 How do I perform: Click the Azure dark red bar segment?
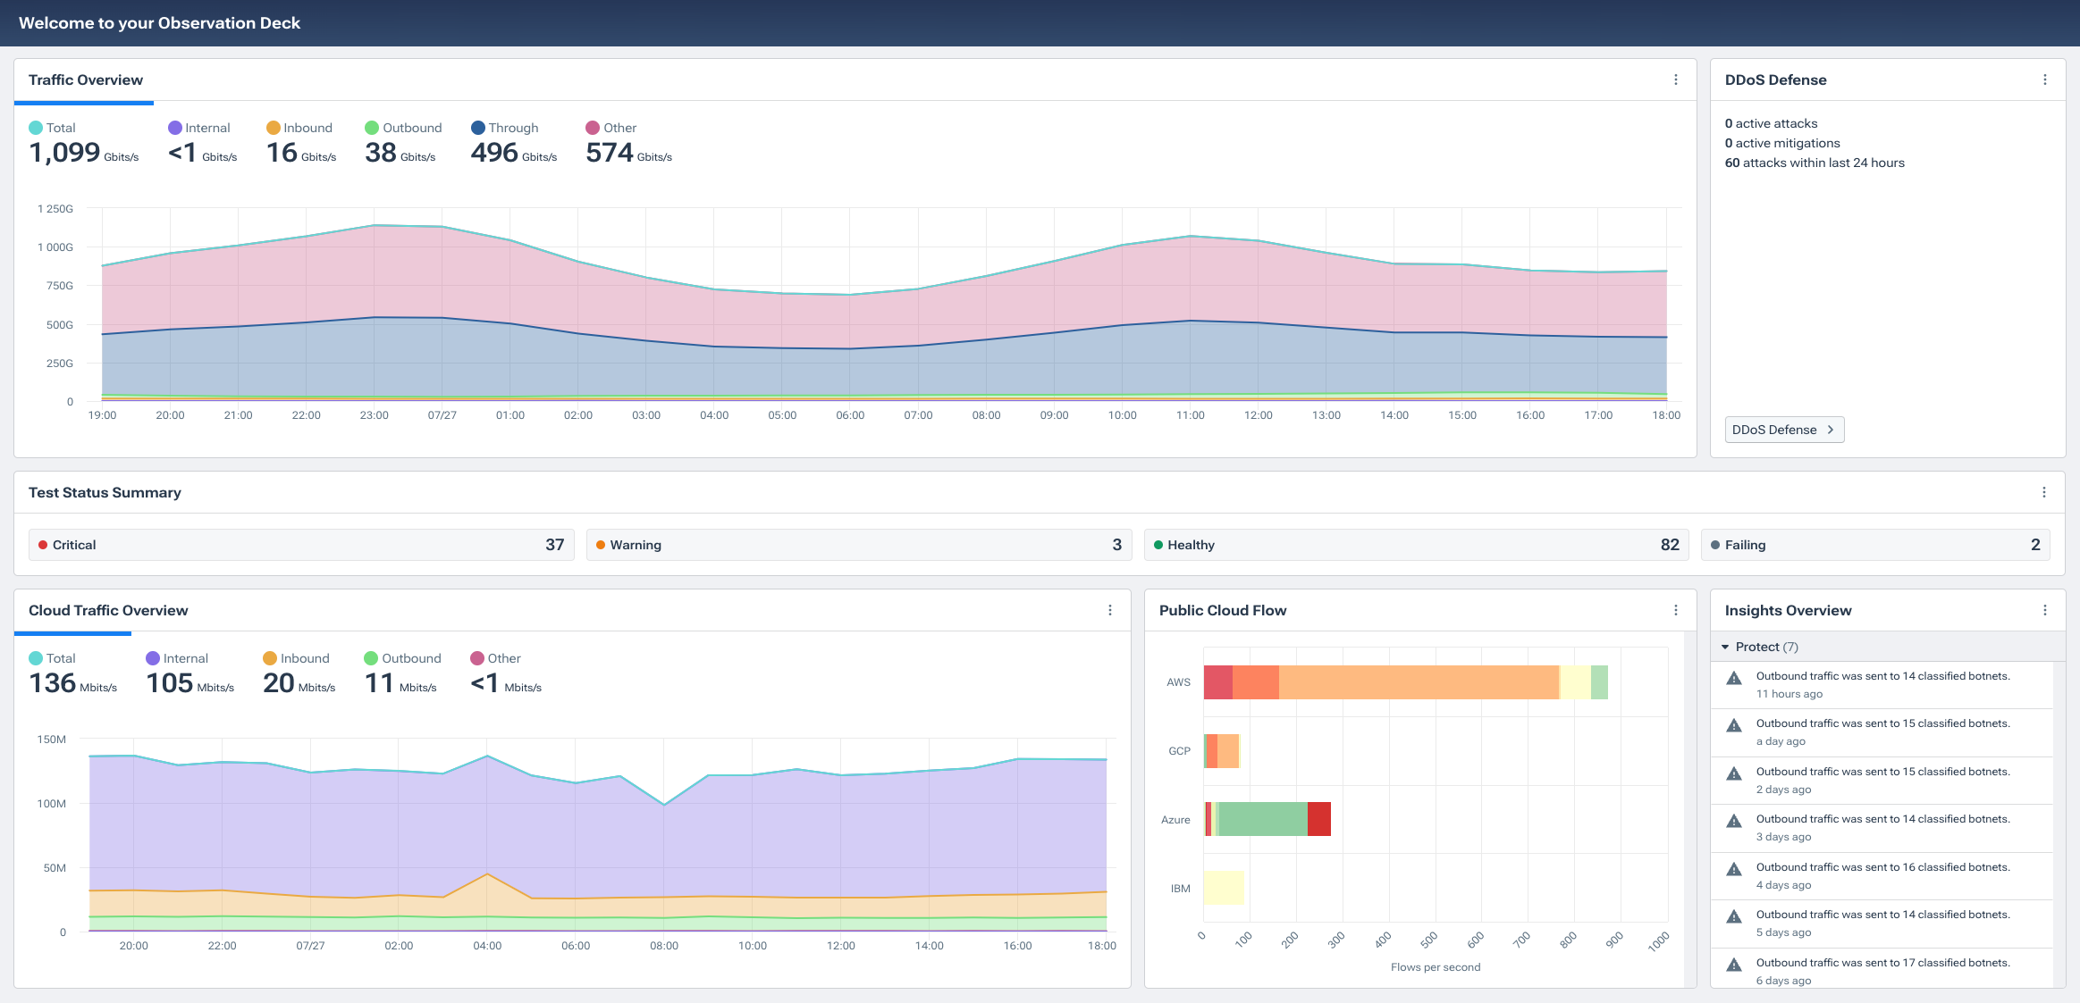1319,819
